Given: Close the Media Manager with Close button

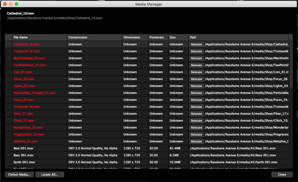Looking at the screenshot, I should [x=282, y=174].
